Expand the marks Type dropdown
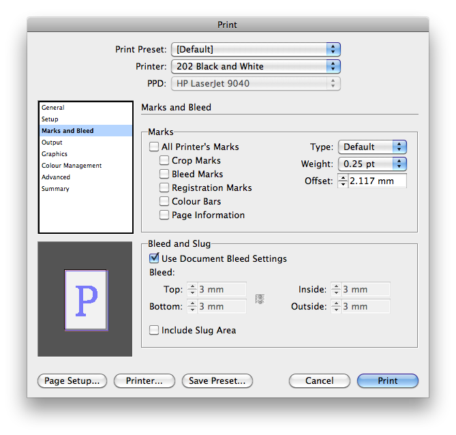This screenshot has width=456, height=435. tap(372, 147)
